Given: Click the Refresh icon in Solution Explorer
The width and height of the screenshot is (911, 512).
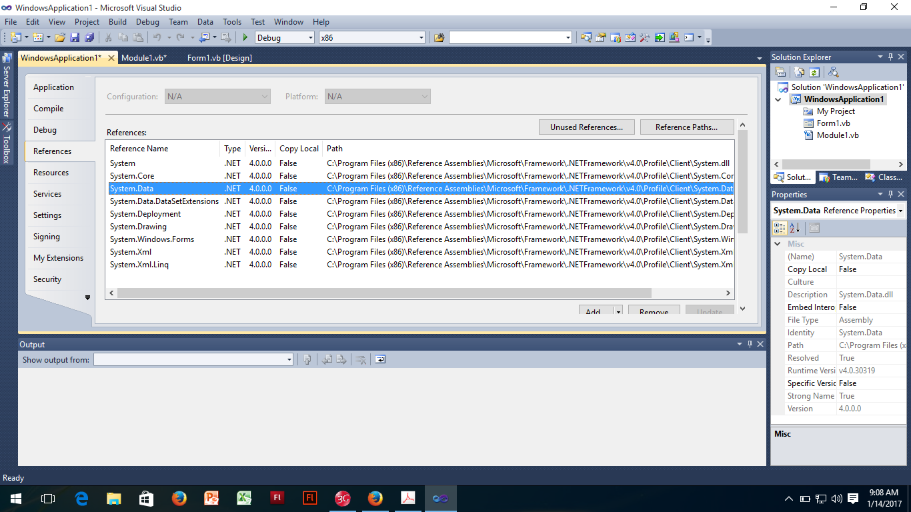Looking at the screenshot, I should coord(814,72).
